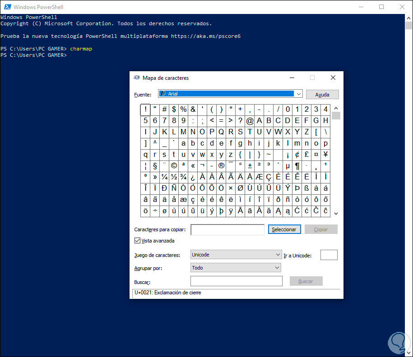Select the @ character cell
This screenshot has width=413, height=357.
pyautogui.click(x=250, y=121)
